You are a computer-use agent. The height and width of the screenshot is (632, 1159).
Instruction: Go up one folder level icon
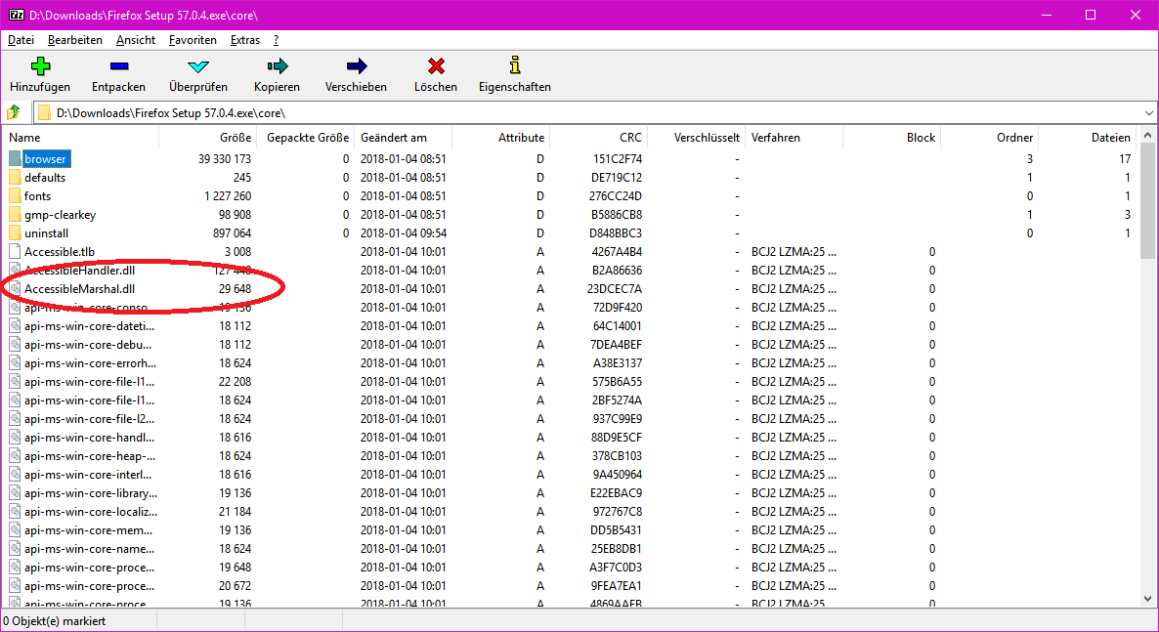(x=14, y=112)
